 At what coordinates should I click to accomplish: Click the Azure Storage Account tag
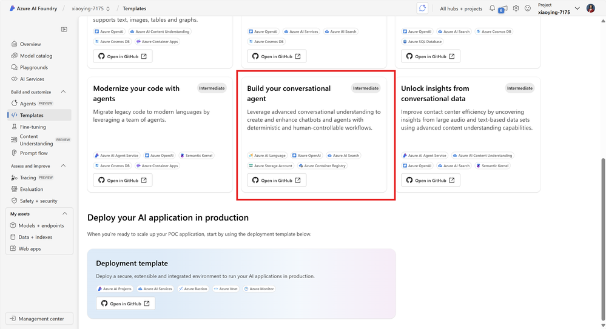pyautogui.click(x=271, y=165)
